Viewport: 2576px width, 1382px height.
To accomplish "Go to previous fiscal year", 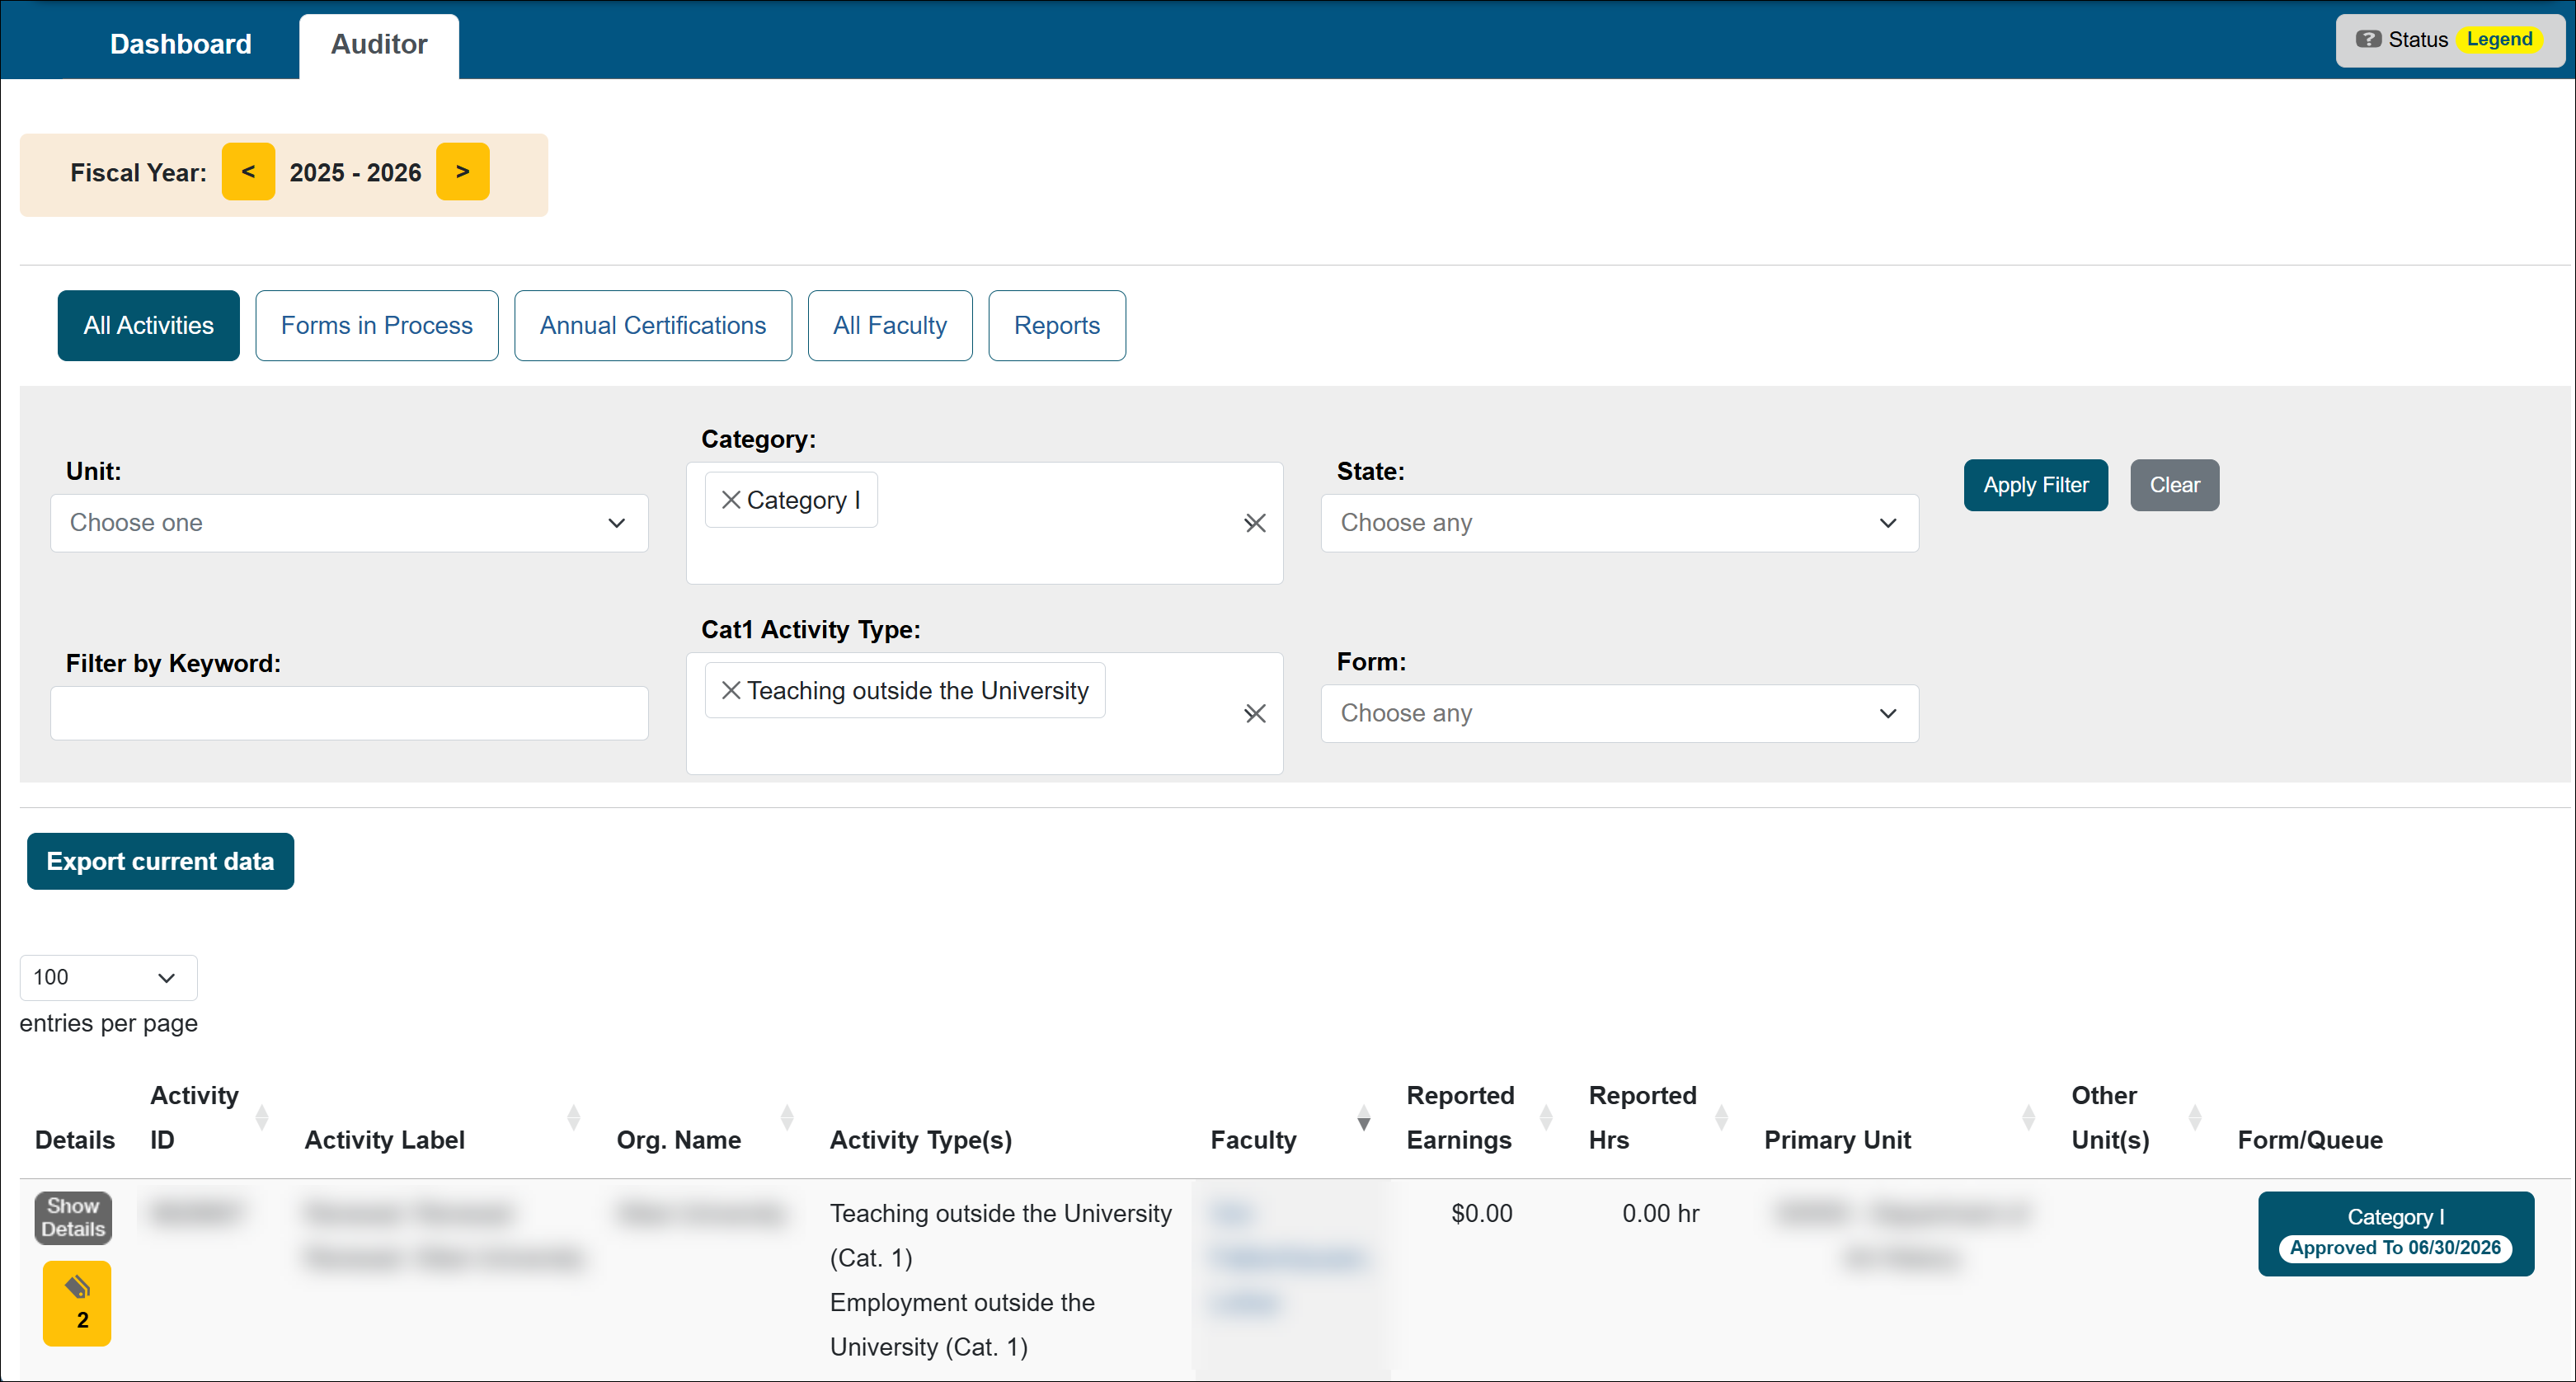I will [x=248, y=172].
